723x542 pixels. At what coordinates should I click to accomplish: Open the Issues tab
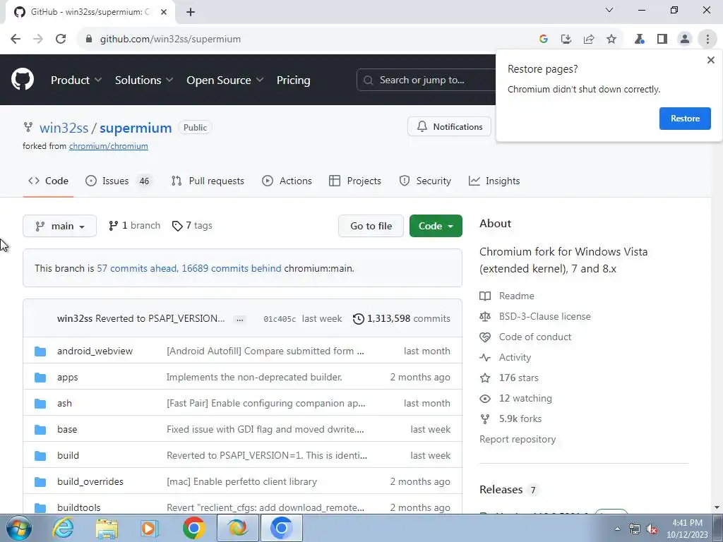[118, 181]
